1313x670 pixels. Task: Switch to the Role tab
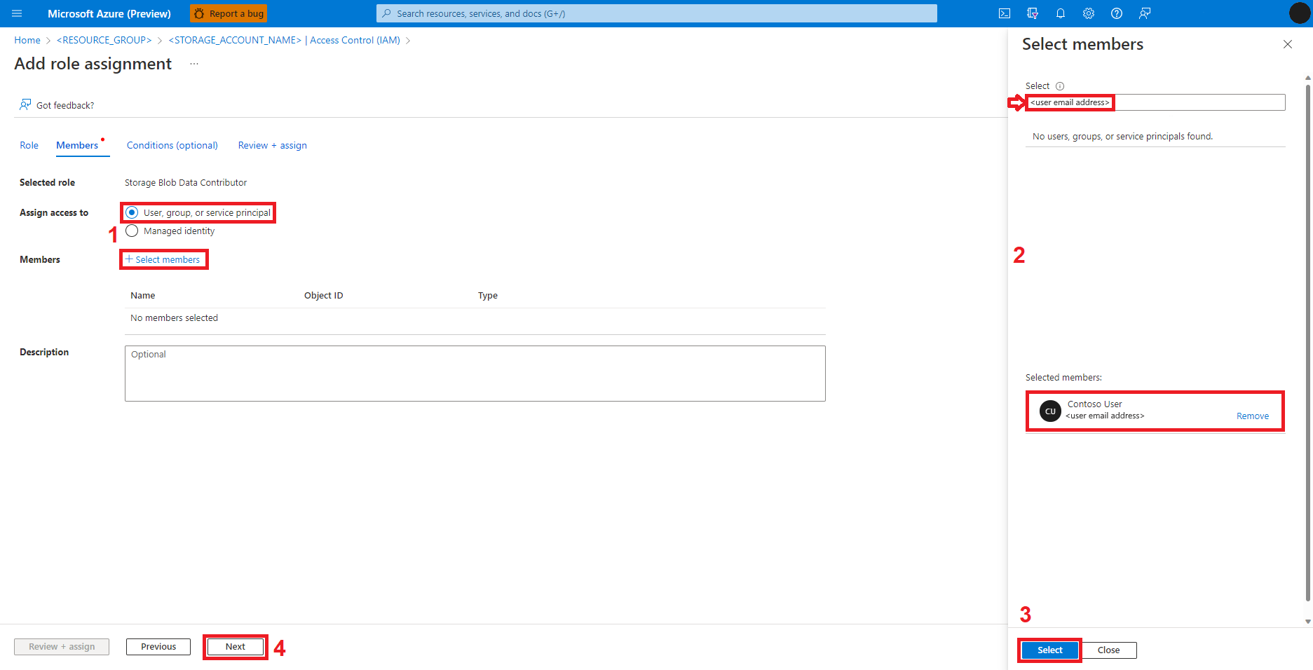(x=29, y=145)
